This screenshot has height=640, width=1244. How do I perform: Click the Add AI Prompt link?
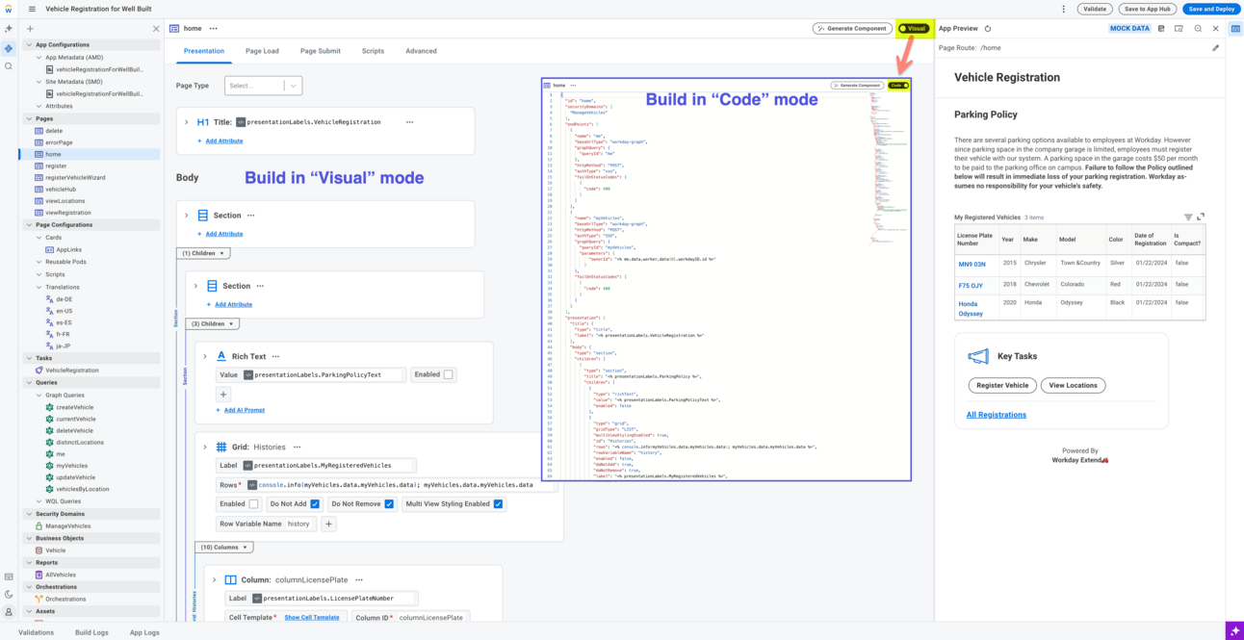pyautogui.click(x=244, y=410)
